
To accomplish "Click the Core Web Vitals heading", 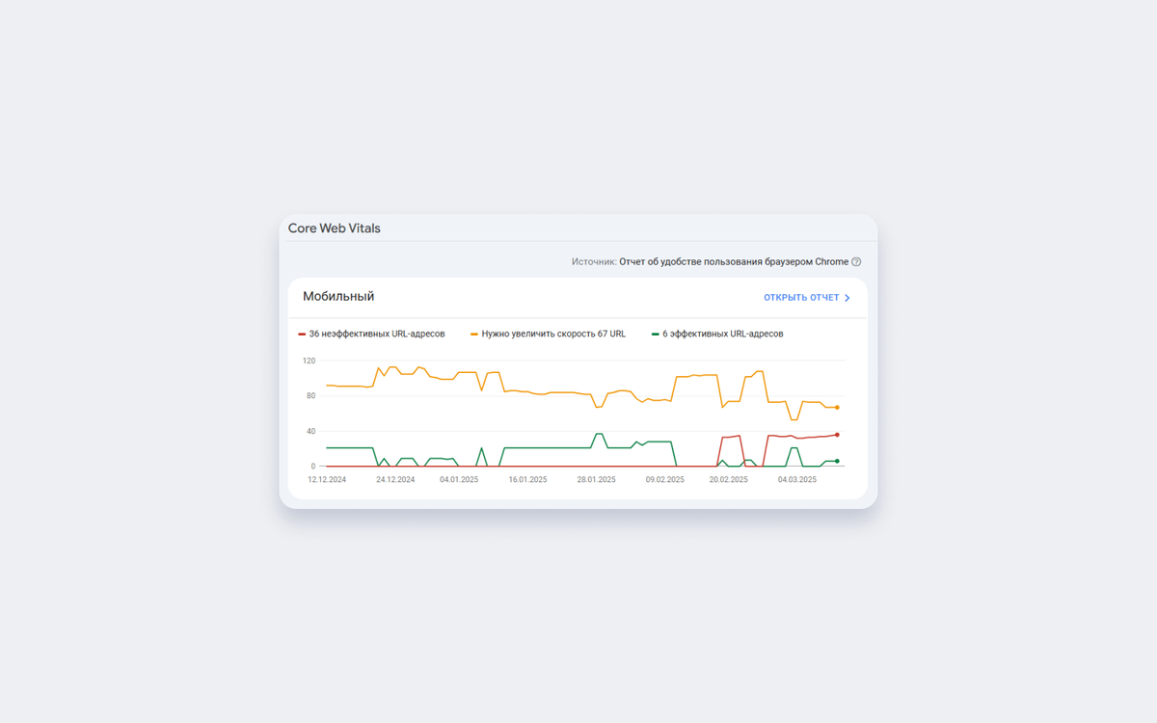I will tap(335, 228).
